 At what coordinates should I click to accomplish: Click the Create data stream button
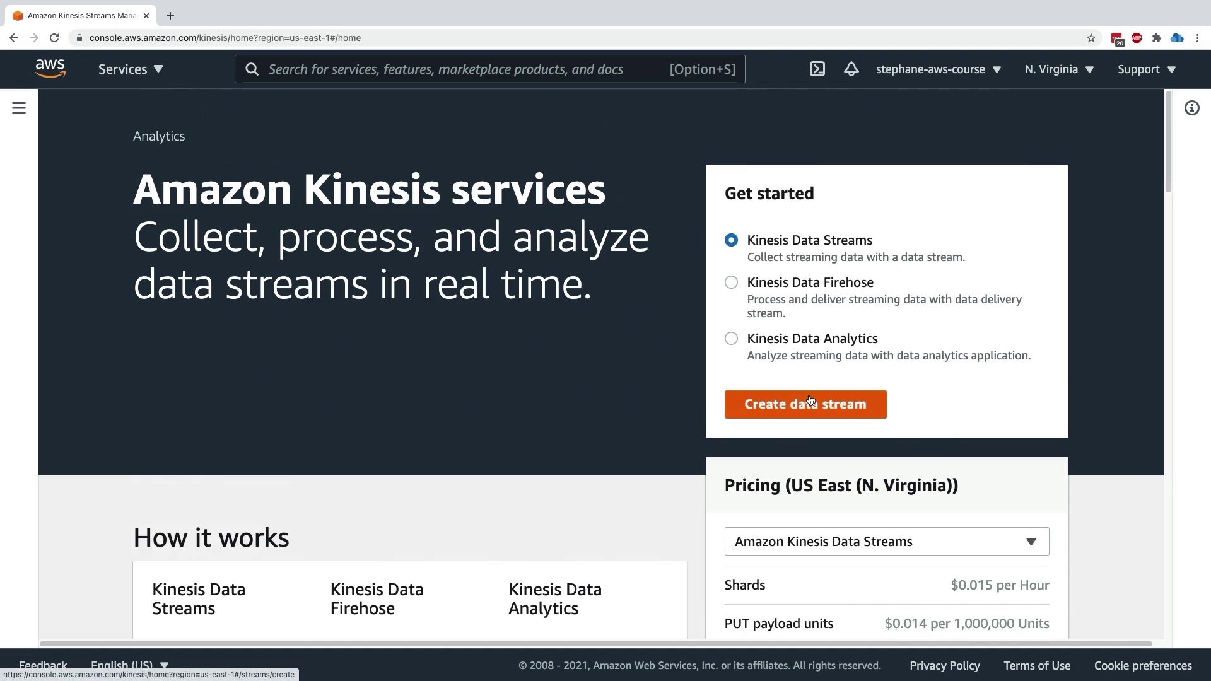pos(805,404)
